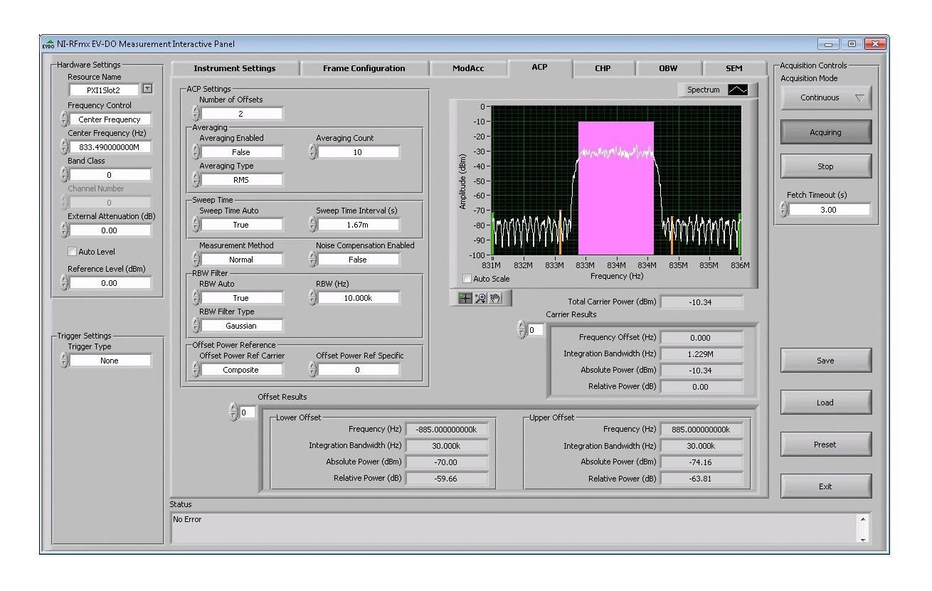Click the Load button

click(x=825, y=403)
